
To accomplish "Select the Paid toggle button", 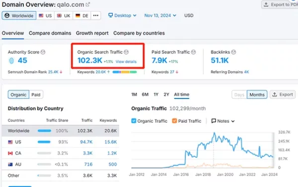I will [36, 94].
